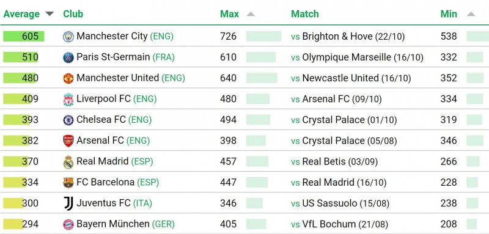Click the Max bar beside 640

click(x=262, y=78)
